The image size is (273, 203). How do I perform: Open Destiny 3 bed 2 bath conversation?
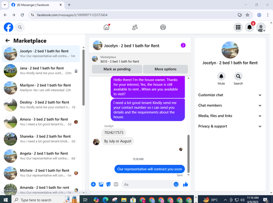click(x=41, y=105)
